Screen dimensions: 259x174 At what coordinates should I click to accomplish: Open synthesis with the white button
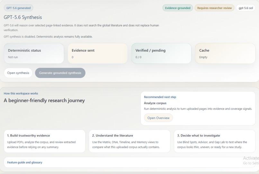click(x=18, y=73)
